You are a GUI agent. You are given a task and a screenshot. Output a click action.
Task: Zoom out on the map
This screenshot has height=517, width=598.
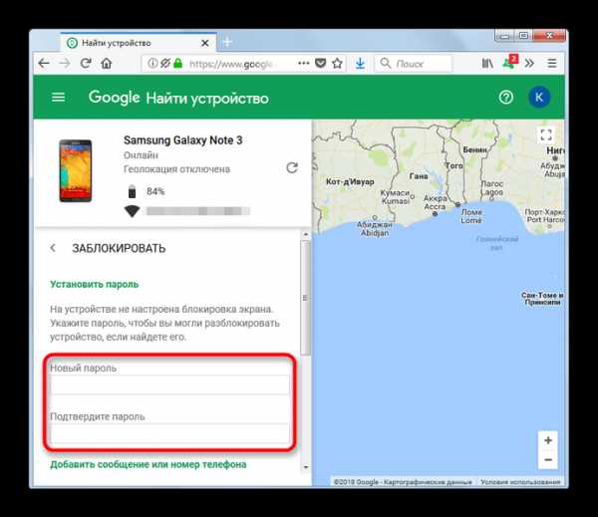pyautogui.click(x=548, y=460)
